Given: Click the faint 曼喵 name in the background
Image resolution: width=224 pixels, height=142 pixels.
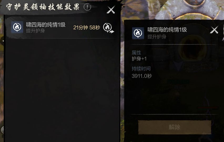Looking at the screenshot, I should [178, 87].
